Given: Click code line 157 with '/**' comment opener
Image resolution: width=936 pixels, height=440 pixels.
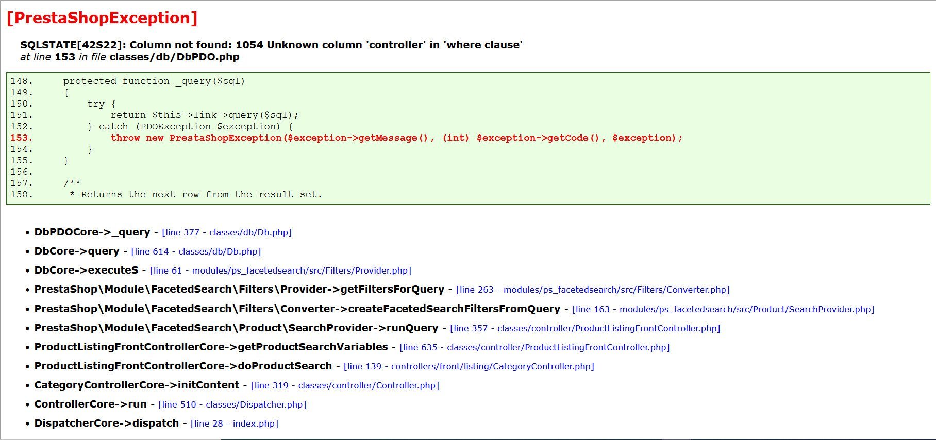Looking at the screenshot, I should pyautogui.click(x=45, y=183).
